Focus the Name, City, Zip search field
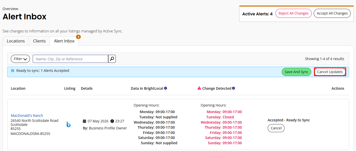This screenshot has height=151, width=356. pos(70,59)
